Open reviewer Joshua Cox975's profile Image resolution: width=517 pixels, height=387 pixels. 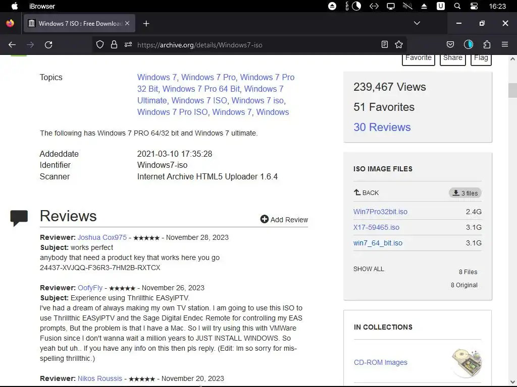[102, 237]
